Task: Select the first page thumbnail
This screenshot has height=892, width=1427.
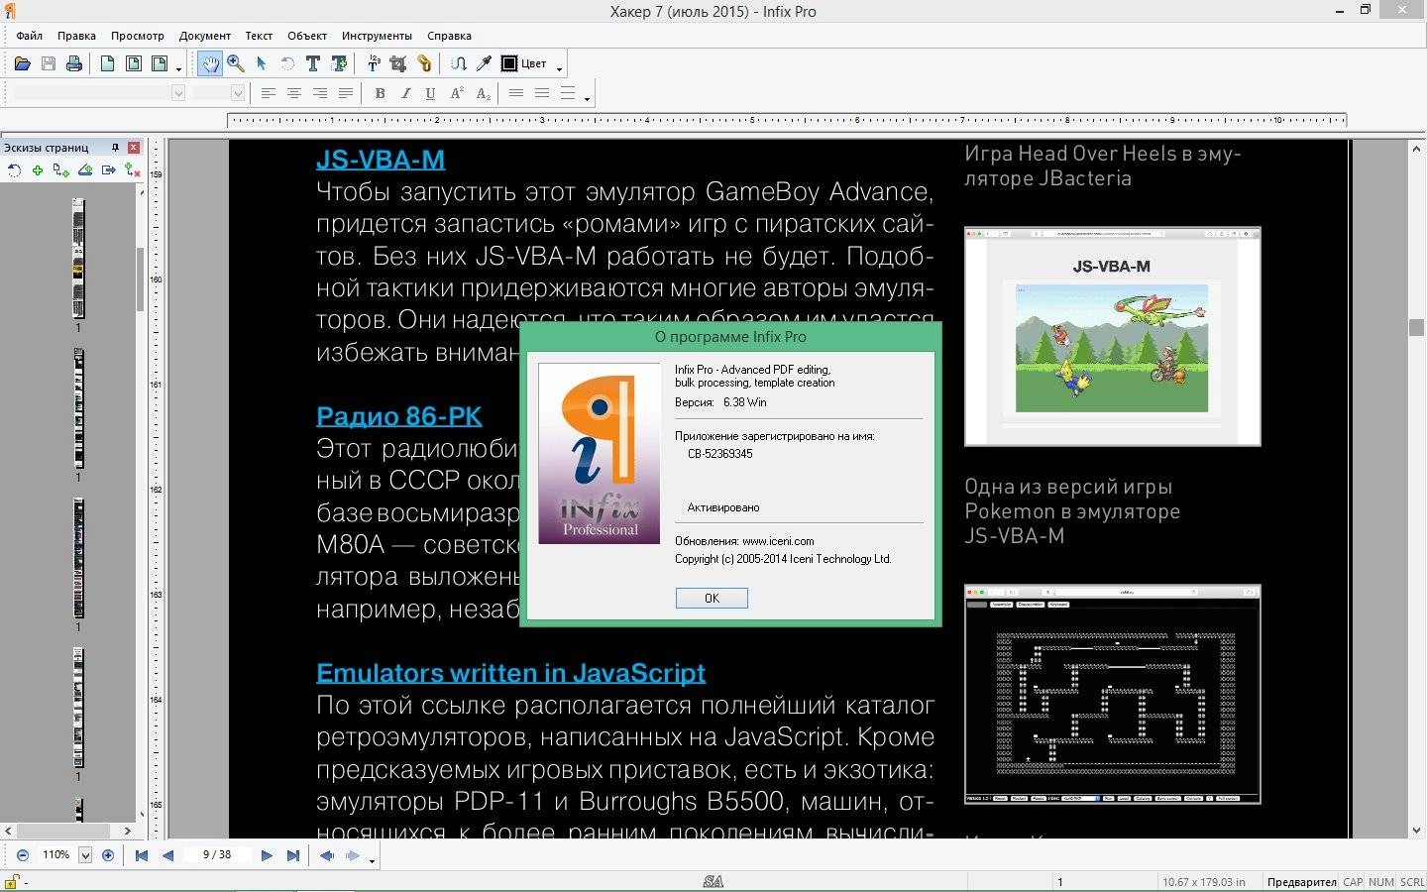Action: pyautogui.click(x=78, y=259)
